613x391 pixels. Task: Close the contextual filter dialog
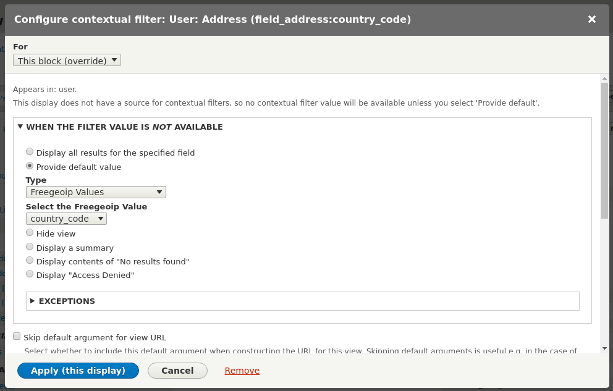click(x=591, y=19)
